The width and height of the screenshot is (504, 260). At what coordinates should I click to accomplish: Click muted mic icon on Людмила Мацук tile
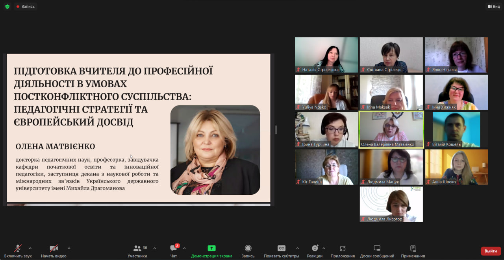[363, 182]
